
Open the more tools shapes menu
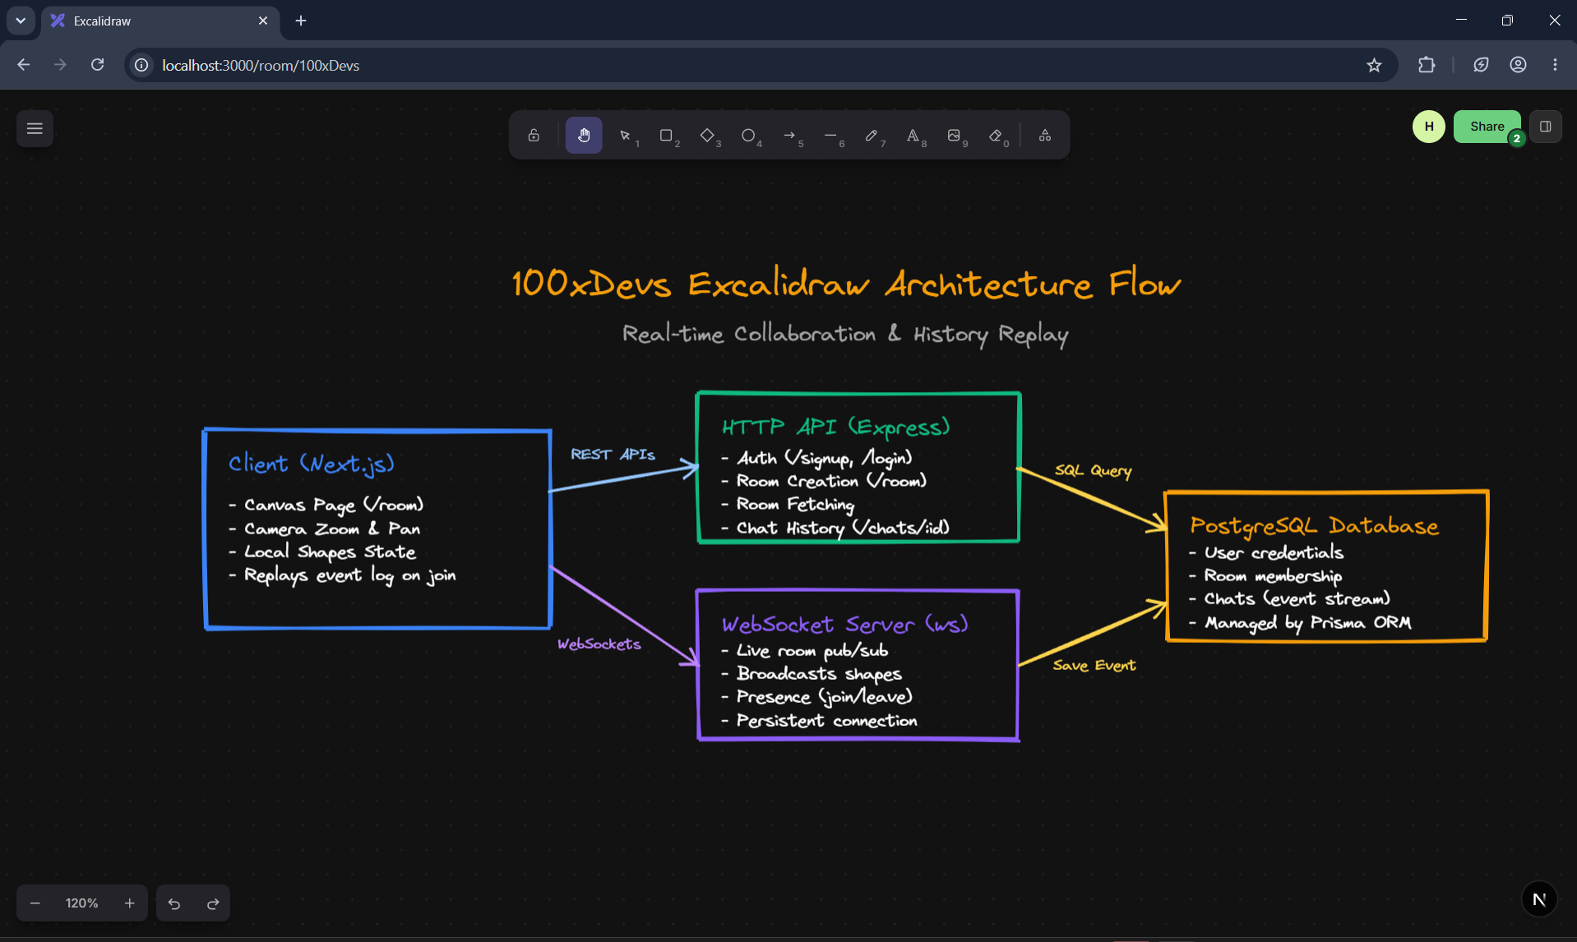(x=1045, y=136)
